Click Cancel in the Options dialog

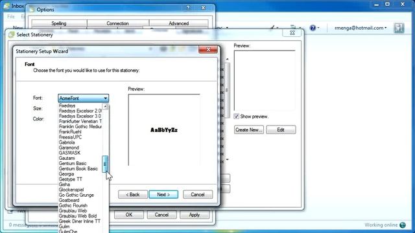click(161, 215)
